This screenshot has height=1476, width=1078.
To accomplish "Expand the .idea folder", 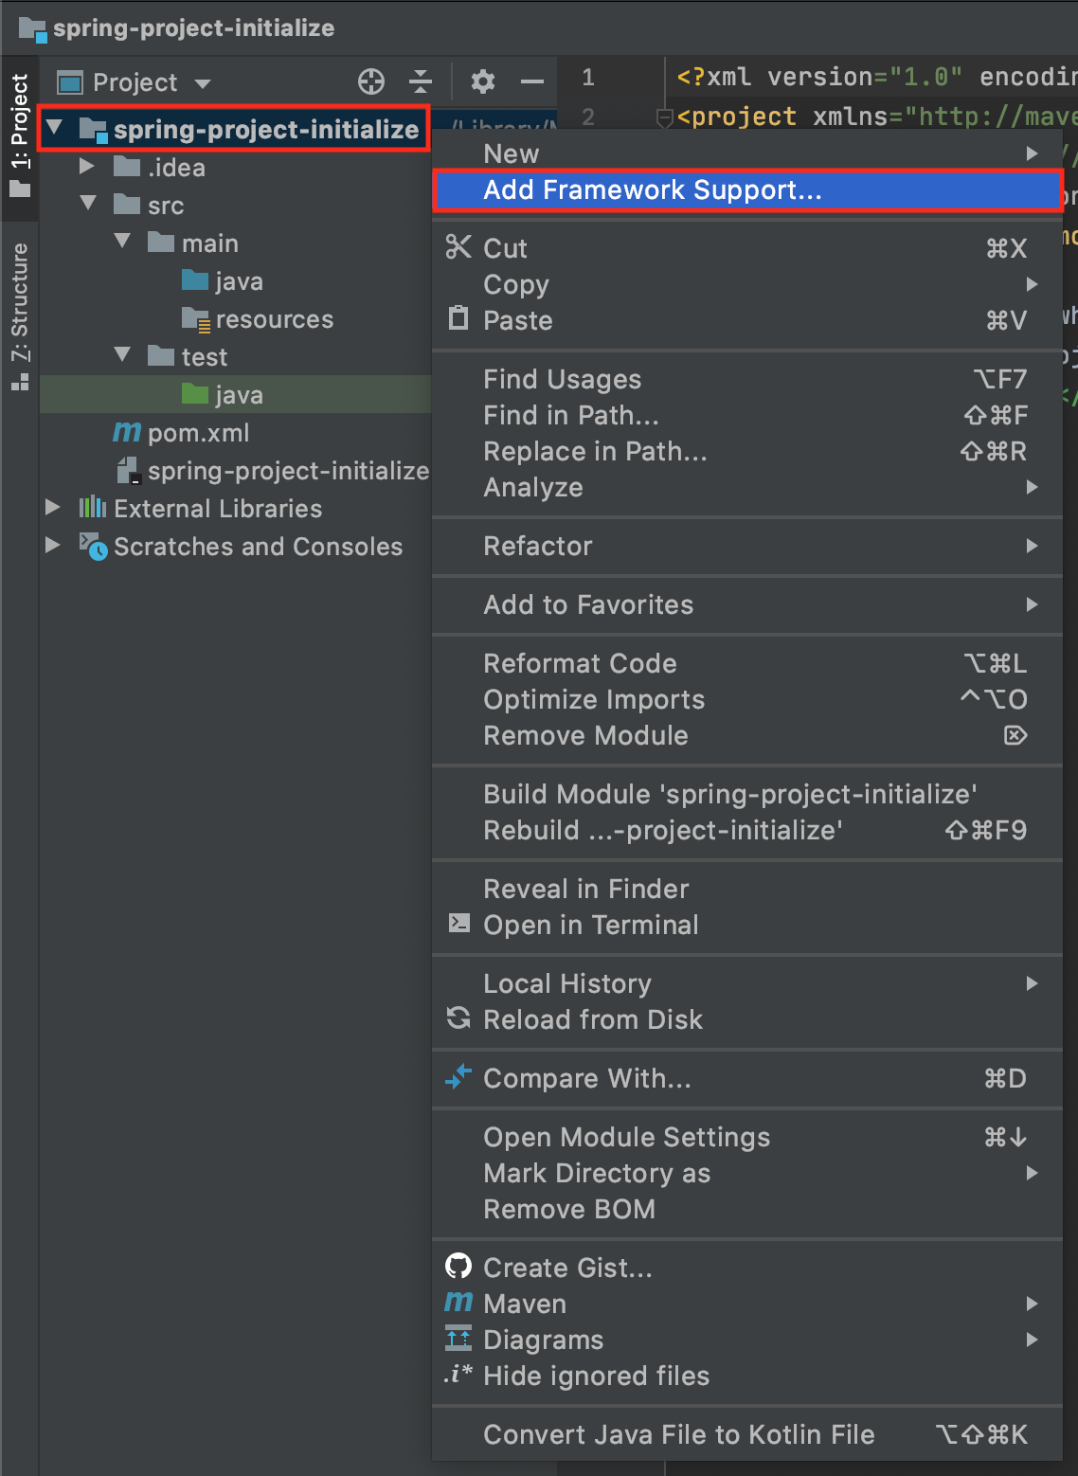I will [x=87, y=167].
